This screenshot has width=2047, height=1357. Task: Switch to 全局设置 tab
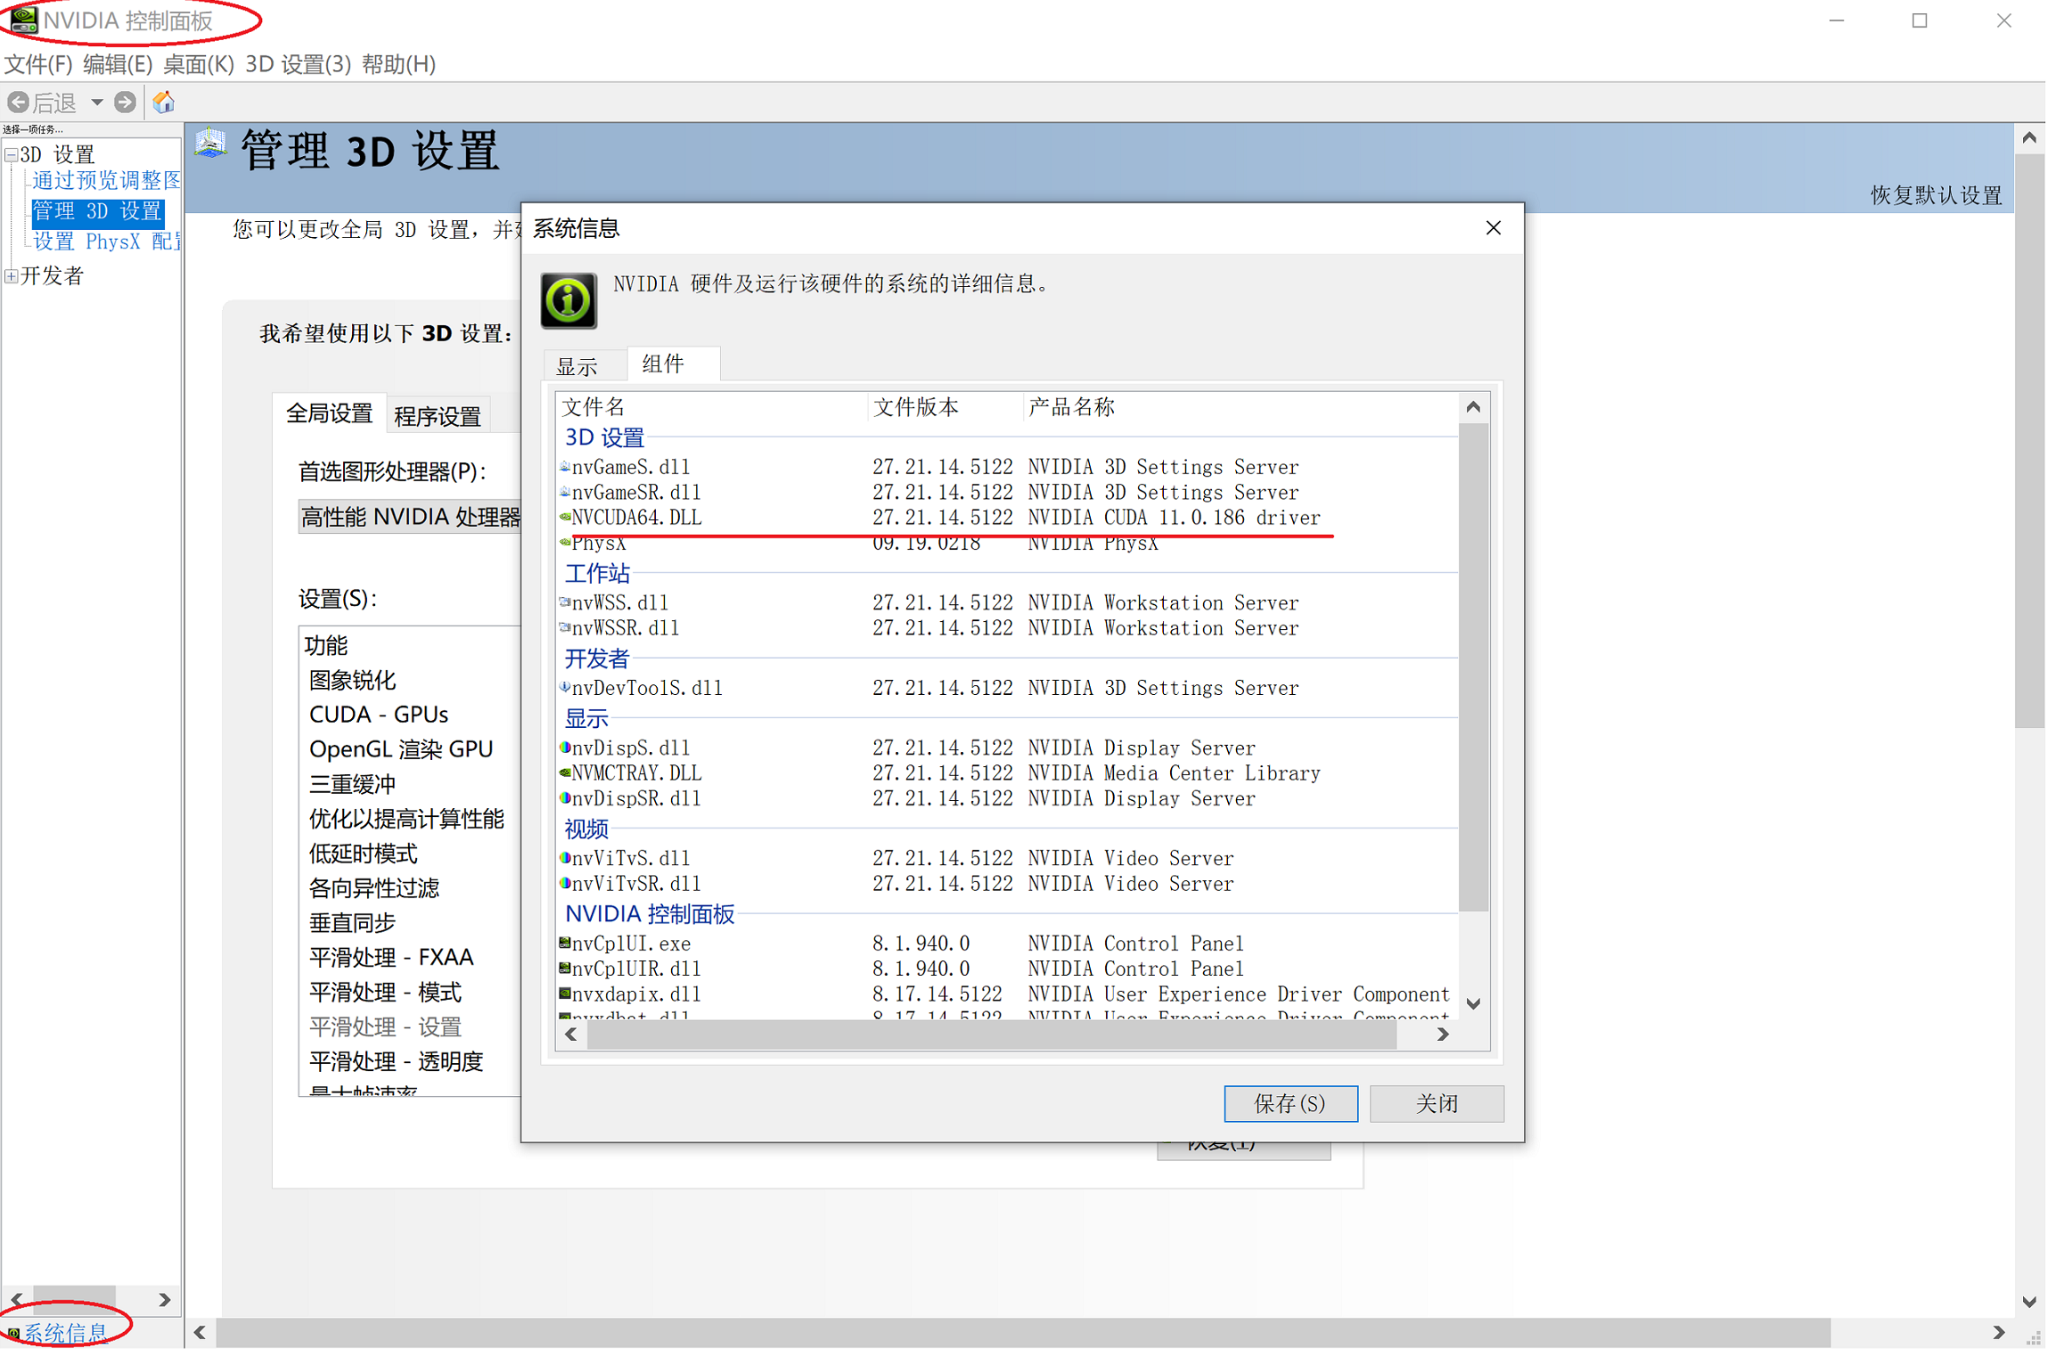click(x=329, y=413)
